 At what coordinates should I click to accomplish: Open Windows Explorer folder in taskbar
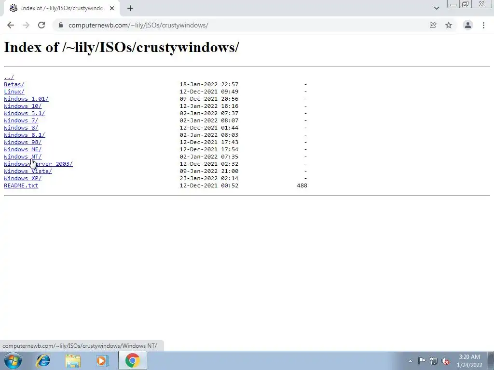(x=73, y=360)
